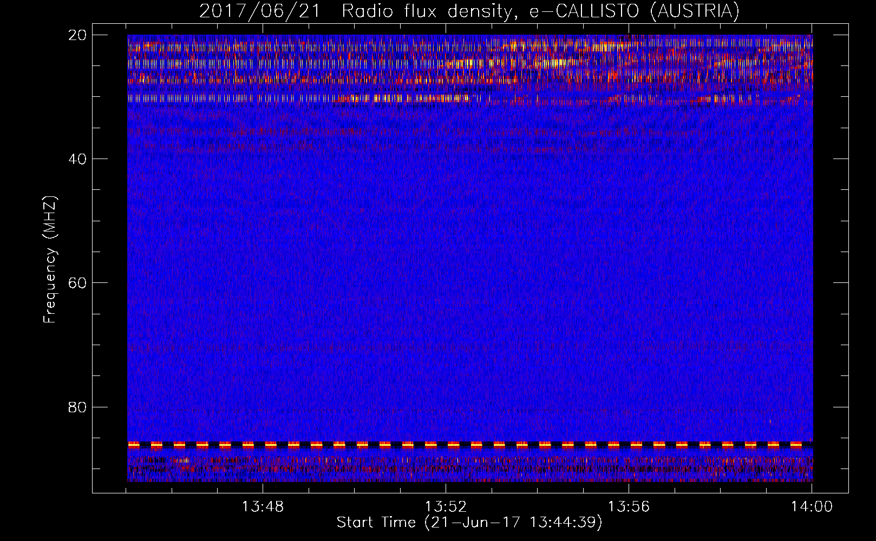Screen dimensions: 876x541
Task: Click the '20' frequency tick label
Action: coord(77,35)
